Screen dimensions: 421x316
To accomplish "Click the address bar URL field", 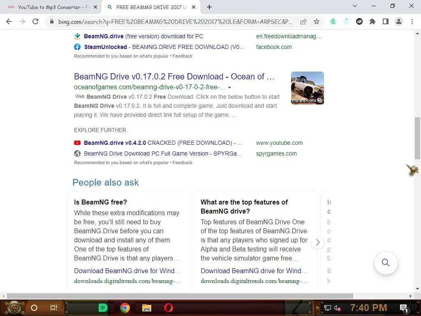I will click(x=175, y=21).
